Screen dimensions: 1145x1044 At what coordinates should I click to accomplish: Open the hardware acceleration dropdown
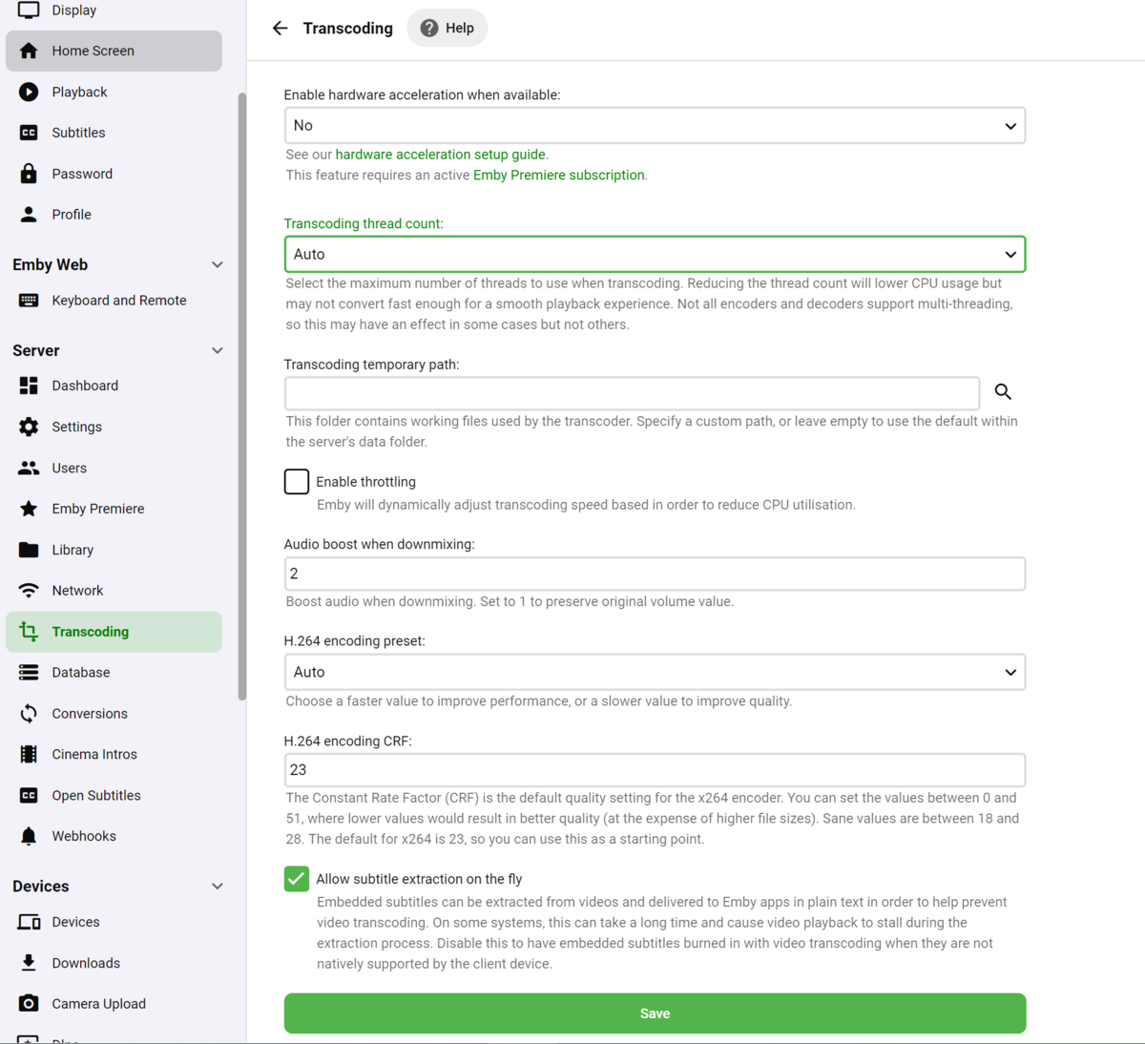655,126
